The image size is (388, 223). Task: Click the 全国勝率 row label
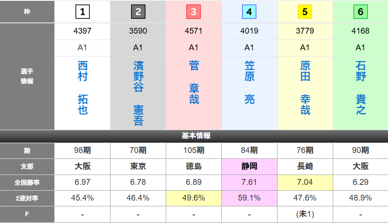pos(27,182)
